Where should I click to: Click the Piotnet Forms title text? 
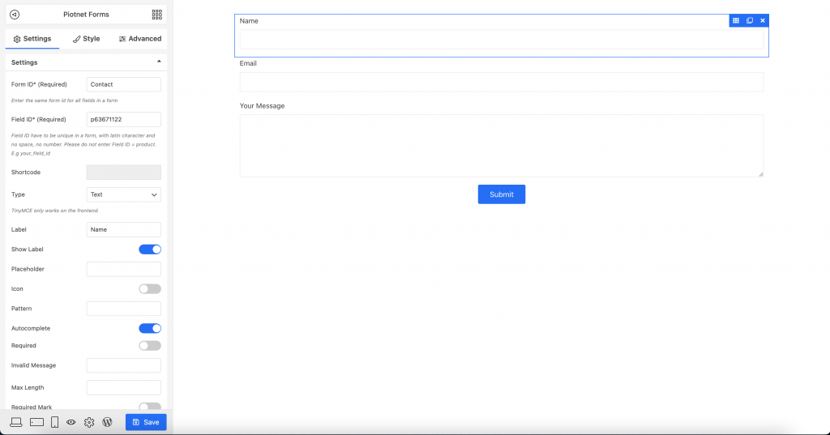click(x=86, y=15)
